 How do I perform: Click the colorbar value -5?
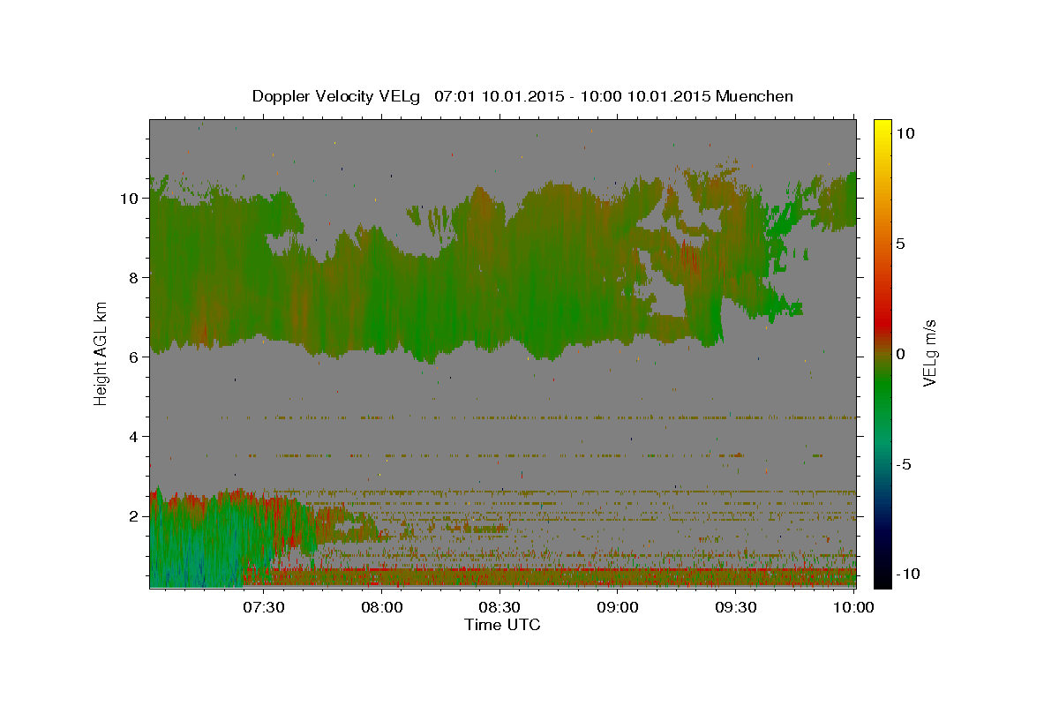(x=904, y=464)
